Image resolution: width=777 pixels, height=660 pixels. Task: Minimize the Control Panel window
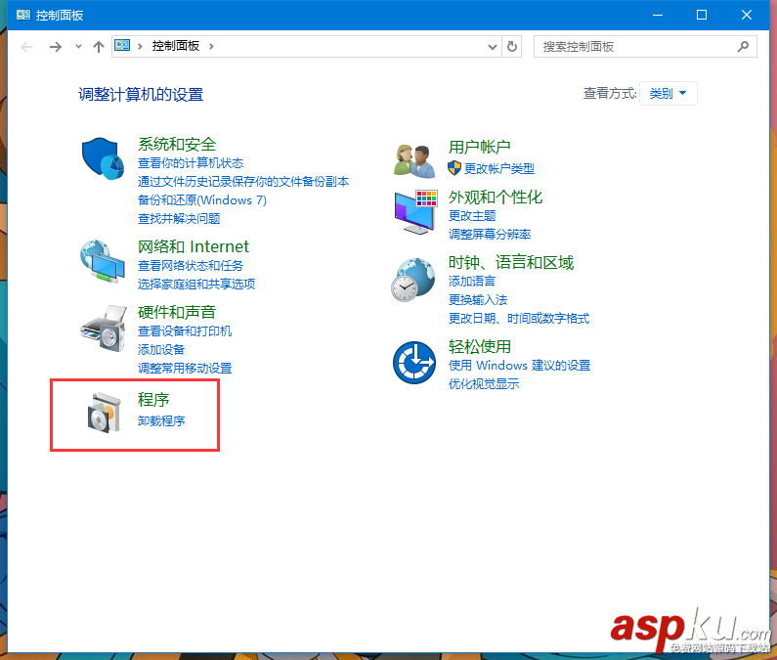click(x=658, y=15)
